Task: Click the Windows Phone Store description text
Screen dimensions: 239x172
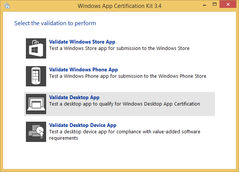Action: (x=128, y=76)
